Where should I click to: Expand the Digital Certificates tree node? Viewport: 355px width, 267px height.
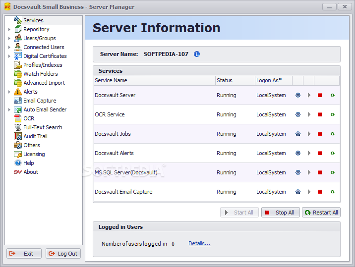pos(9,56)
